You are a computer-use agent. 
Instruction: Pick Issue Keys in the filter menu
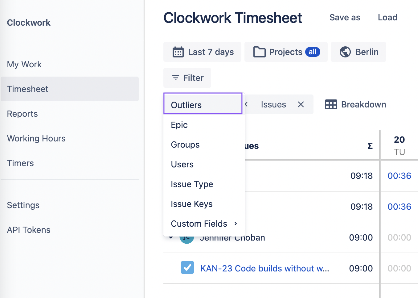click(204, 204)
